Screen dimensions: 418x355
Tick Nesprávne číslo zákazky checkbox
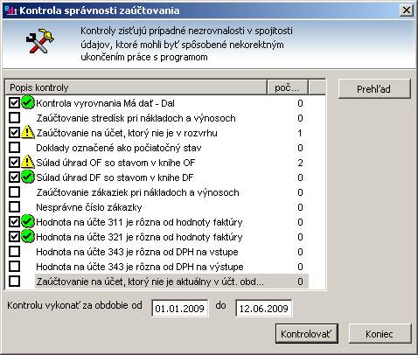pyautogui.click(x=14, y=207)
